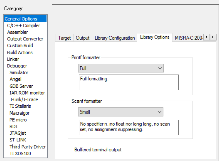Select General Options category

25,19
